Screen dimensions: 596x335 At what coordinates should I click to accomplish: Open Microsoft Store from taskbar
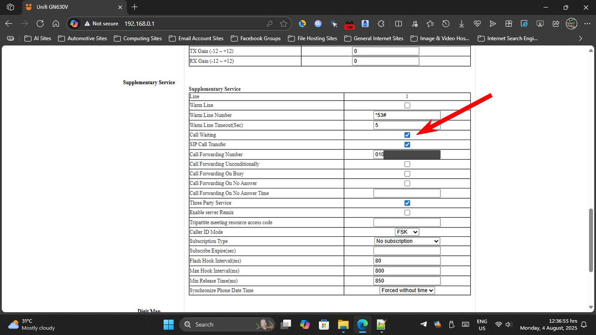click(x=324, y=324)
